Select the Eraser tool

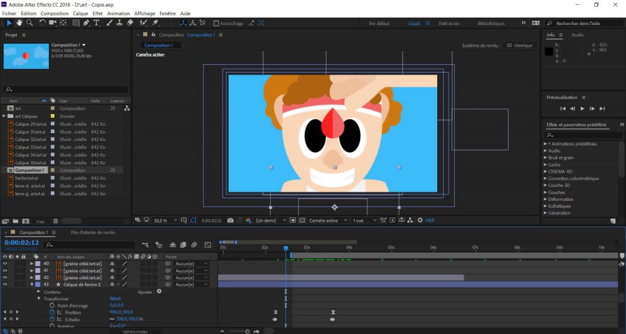[130, 23]
